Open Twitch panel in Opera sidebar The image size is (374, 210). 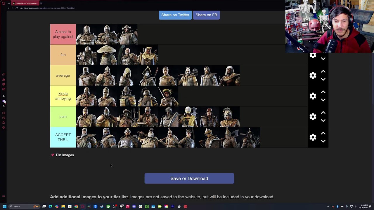tap(4, 101)
